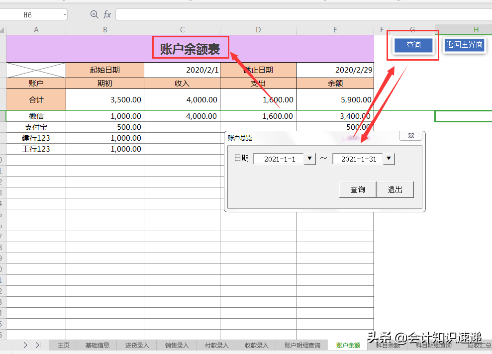Click the fx insert function icon
Viewport: 492px width, 354px height.
pos(107,14)
